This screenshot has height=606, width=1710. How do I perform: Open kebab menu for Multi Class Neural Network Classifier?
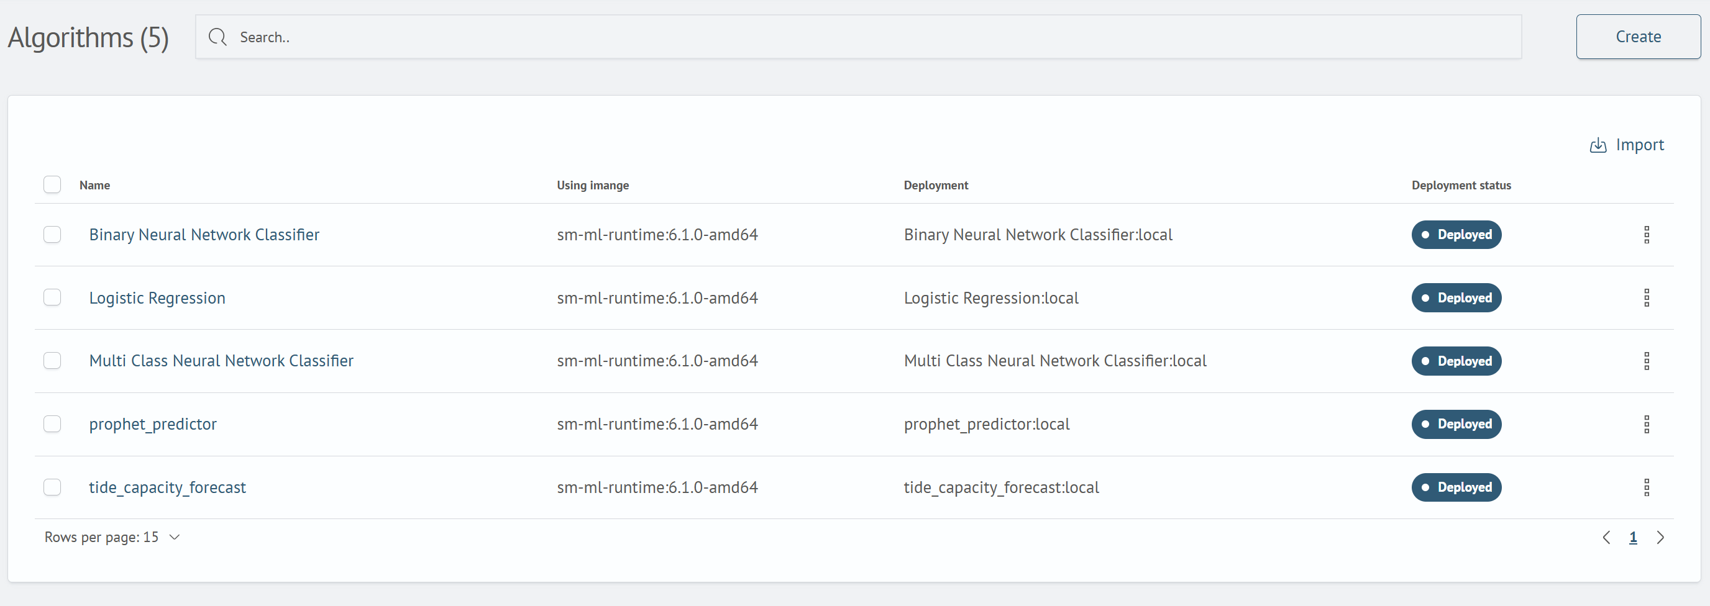click(x=1646, y=361)
